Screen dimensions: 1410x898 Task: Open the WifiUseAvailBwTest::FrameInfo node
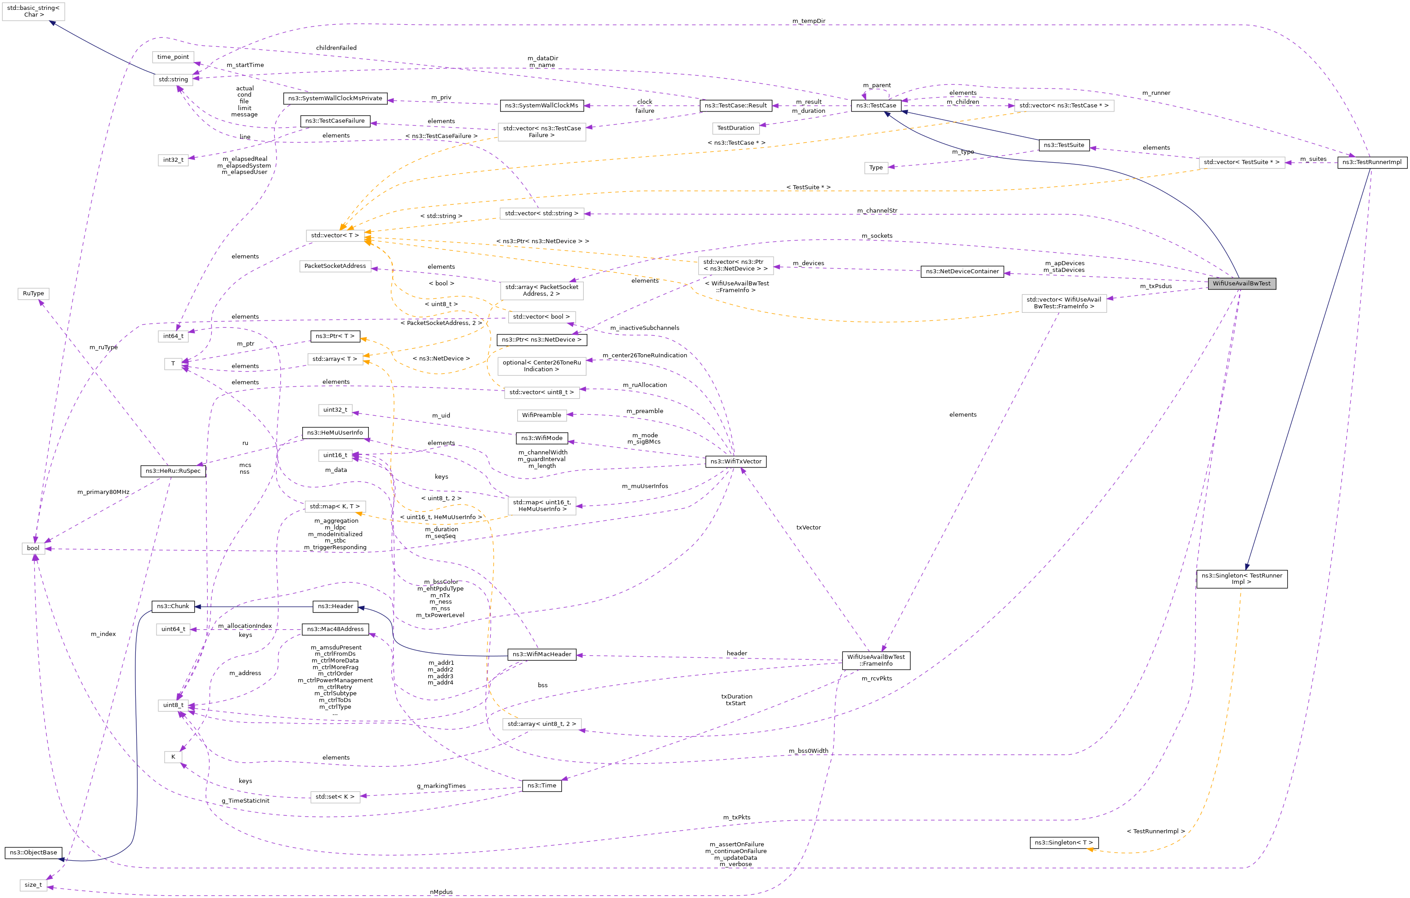click(877, 660)
